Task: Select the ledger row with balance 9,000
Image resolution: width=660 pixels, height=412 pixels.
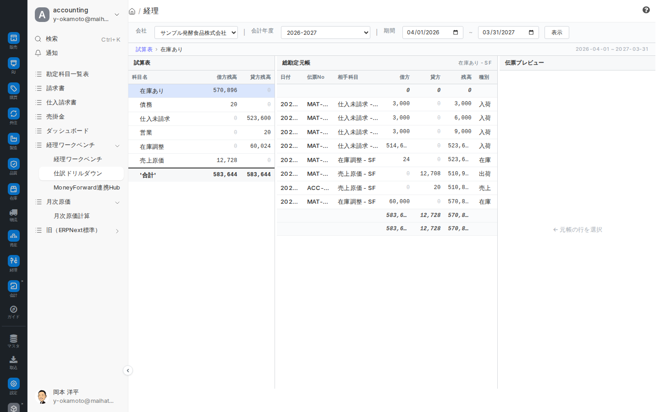Action: (387, 132)
